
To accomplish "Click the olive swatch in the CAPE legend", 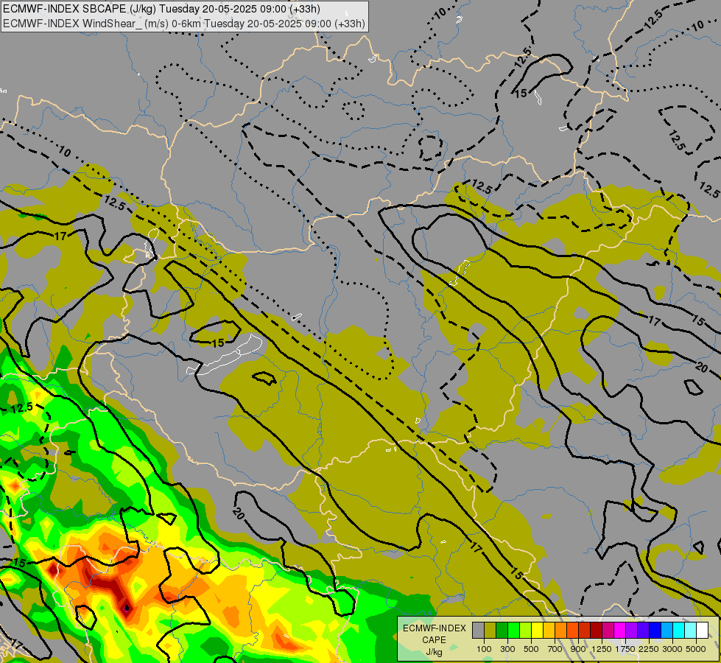I will click(490, 630).
